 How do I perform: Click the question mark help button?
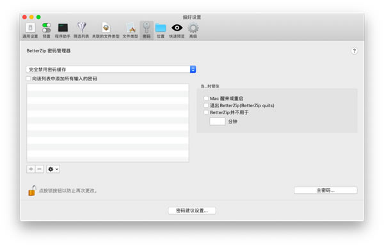tap(354, 51)
